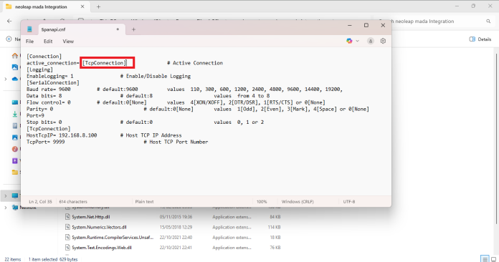Image resolution: width=499 pixels, height=262 pixels.
Task: Expand the OneDrive tree node
Action: coord(6,79)
